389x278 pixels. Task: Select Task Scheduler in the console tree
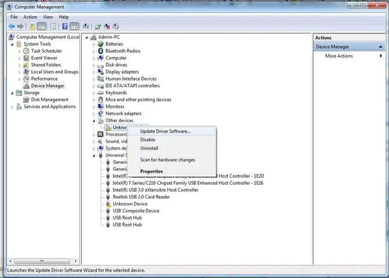pos(46,51)
